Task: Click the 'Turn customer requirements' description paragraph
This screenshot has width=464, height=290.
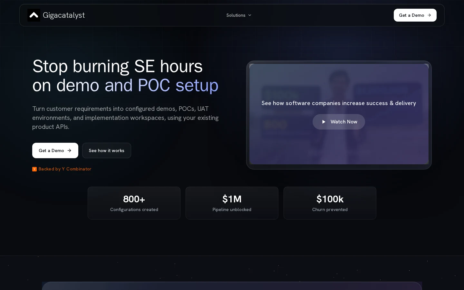Action: [x=125, y=118]
